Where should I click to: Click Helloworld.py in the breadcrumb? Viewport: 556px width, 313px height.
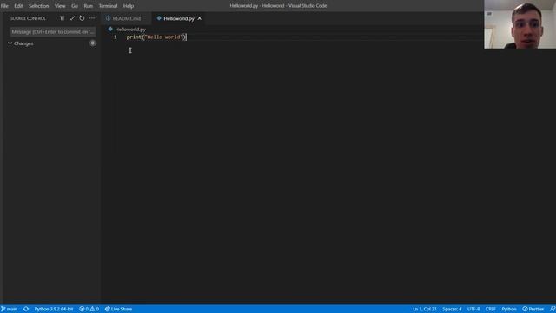coord(130,30)
